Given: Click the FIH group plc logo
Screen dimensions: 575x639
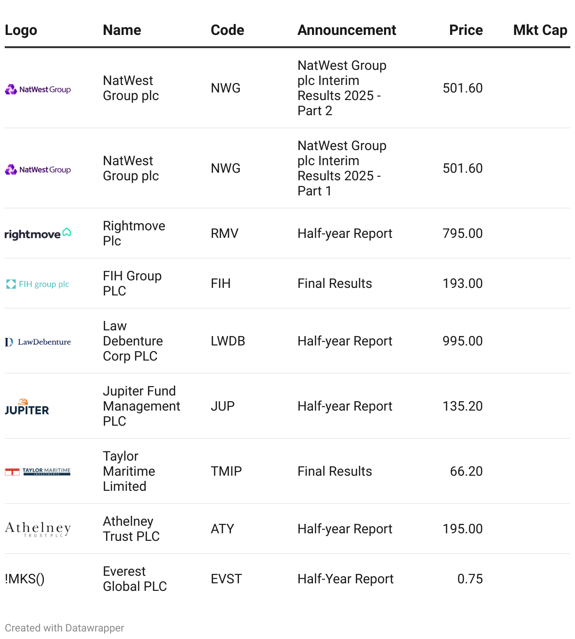Looking at the screenshot, I should tap(38, 284).
